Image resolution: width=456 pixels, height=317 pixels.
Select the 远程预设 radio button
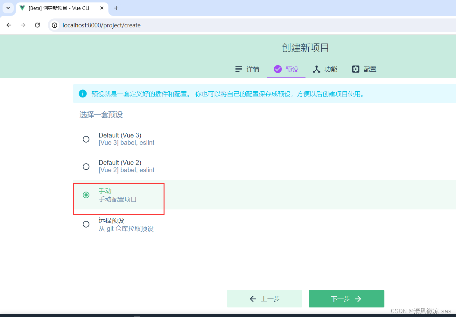(x=86, y=224)
